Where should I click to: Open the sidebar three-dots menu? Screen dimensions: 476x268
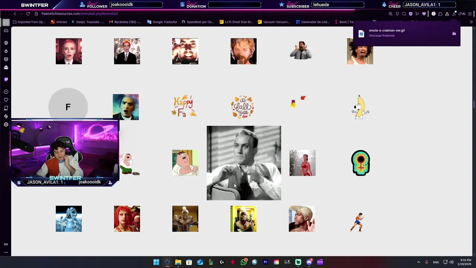[6, 252]
